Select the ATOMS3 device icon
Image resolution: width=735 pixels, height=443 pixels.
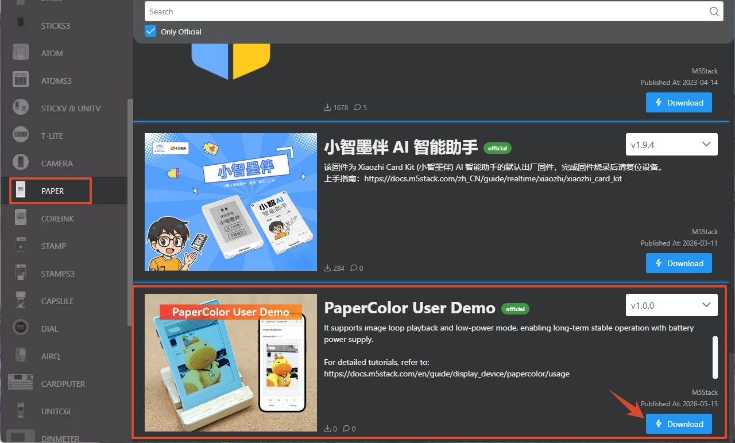[21, 80]
